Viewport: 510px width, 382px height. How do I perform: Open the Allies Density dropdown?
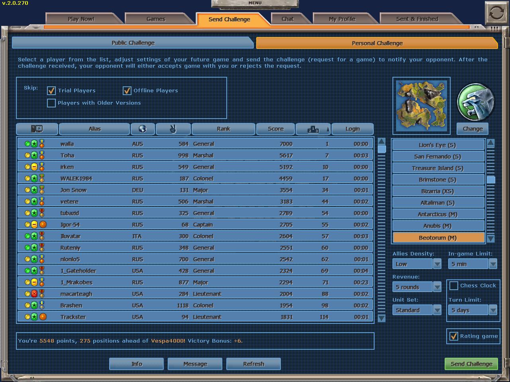[x=437, y=264]
